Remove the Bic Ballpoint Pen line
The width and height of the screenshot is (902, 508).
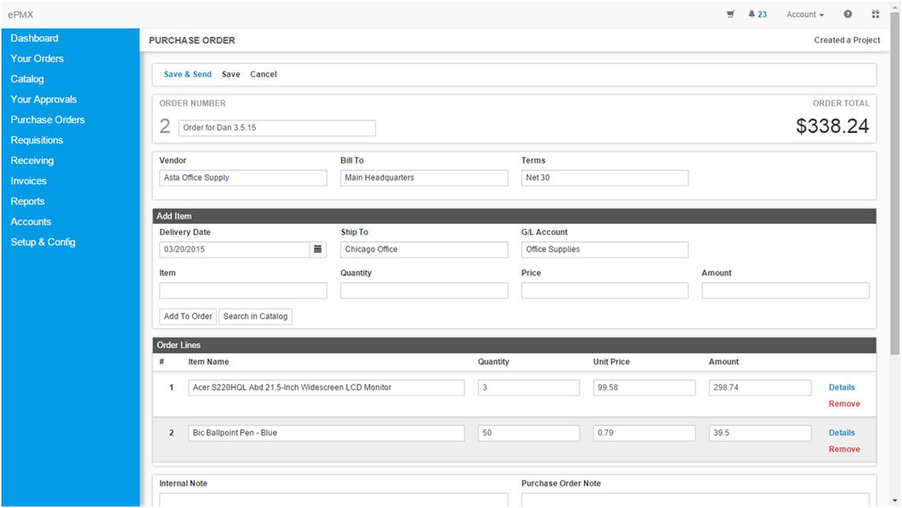point(844,450)
